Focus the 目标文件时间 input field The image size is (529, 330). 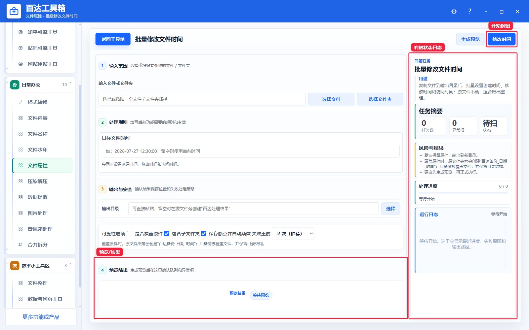pyautogui.click(x=251, y=151)
